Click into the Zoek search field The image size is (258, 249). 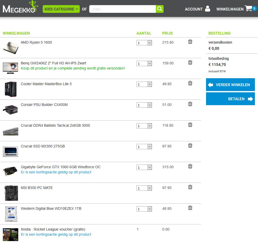click(x=122, y=9)
